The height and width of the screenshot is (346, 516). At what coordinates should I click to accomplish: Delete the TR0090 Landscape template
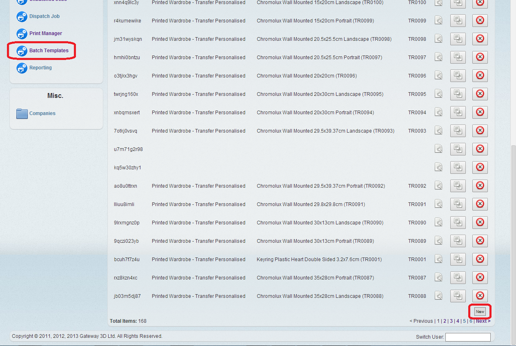pyautogui.click(x=480, y=222)
